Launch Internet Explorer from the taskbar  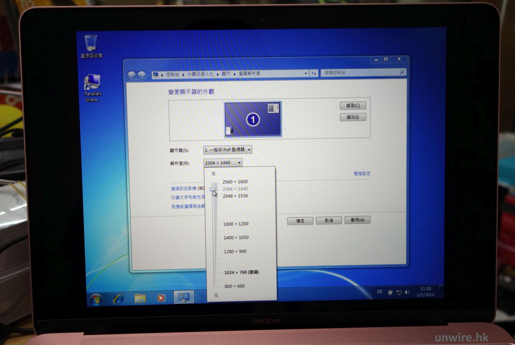tap(118, 299)
